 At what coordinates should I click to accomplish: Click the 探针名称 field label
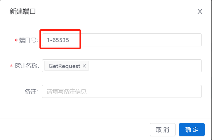pos(27,66)
